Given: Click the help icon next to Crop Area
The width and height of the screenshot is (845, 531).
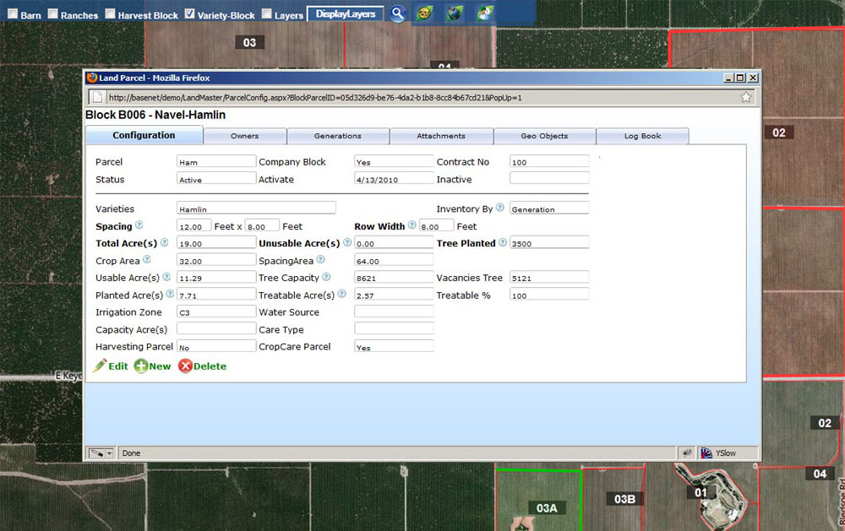Looking at the screenshot, I should (x=146, y=259).
